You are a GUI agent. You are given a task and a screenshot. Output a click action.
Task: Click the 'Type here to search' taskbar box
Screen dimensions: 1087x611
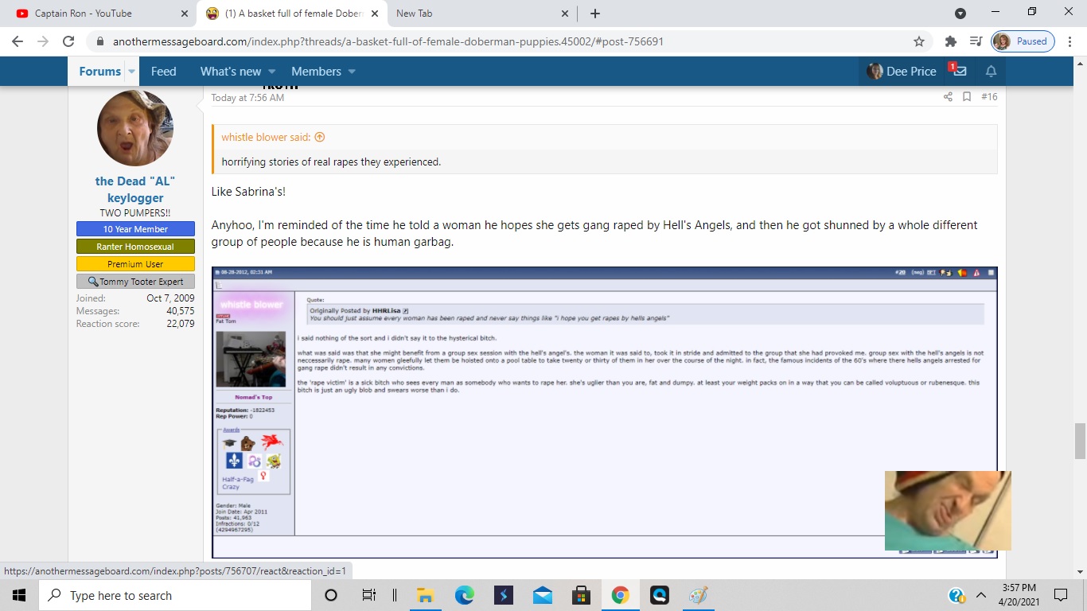(x=175, y=595)
